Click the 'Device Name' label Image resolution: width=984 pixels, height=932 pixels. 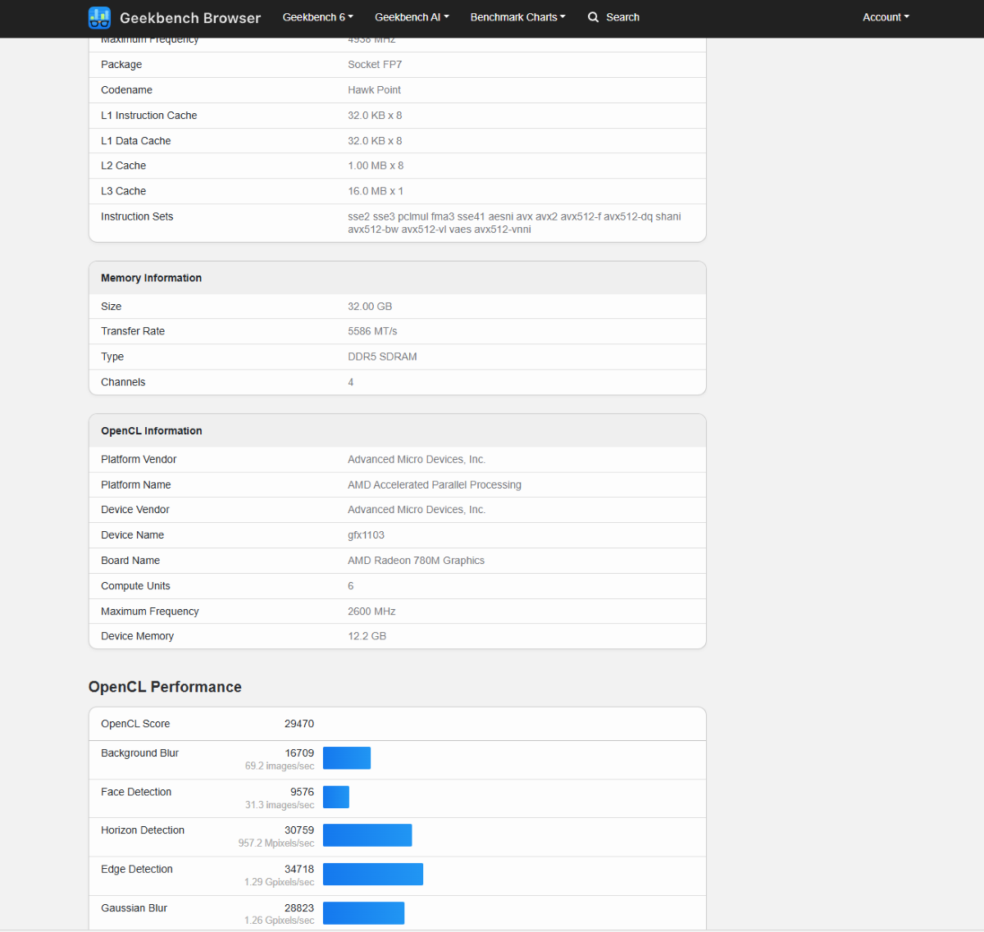click(132, 535)
